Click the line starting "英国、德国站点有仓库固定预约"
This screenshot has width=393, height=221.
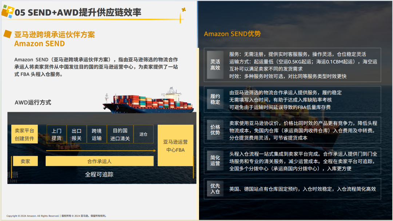pos(302,189)
